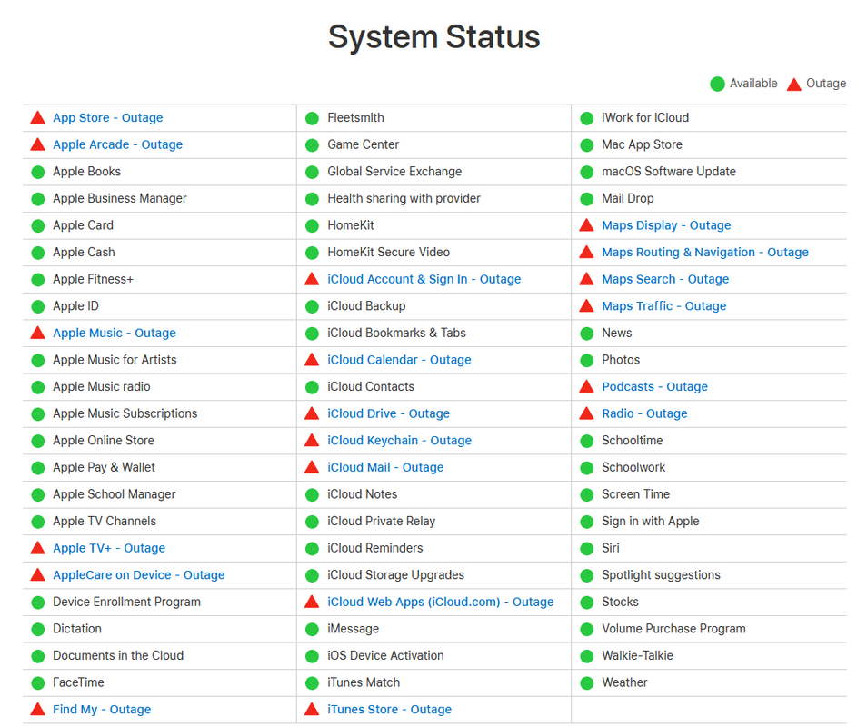Screen dimensions: 867x727
Task: Open the Maps Search - Outage link
Action: coord(665,279)
